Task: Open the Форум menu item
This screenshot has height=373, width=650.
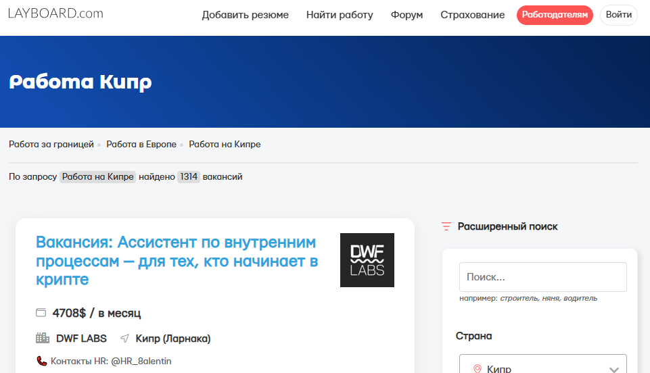Action: [x=407, y=15]
